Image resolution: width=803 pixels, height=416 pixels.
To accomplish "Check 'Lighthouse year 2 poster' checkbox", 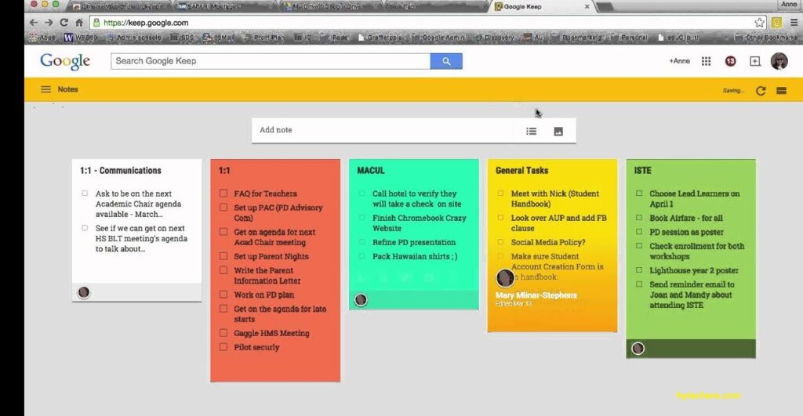I will click(x=639, y=269).
